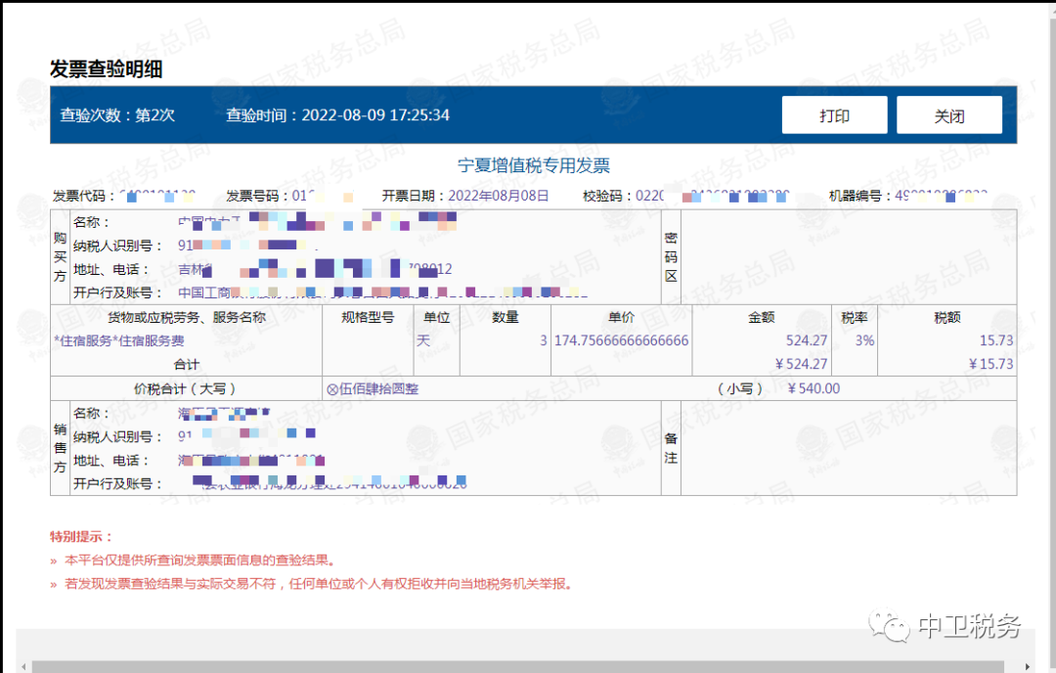Click the total amount ¥524.27
The image size is (1056, 673).
coord(801,365)
